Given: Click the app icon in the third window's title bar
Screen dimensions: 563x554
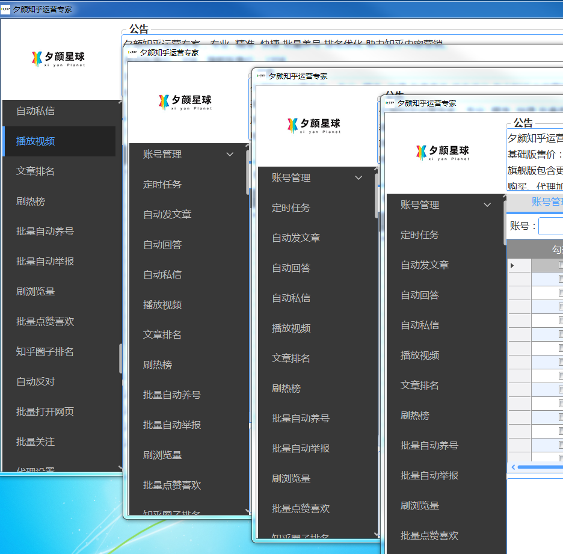Looking at the screenshot, I should tap(261, 76).
